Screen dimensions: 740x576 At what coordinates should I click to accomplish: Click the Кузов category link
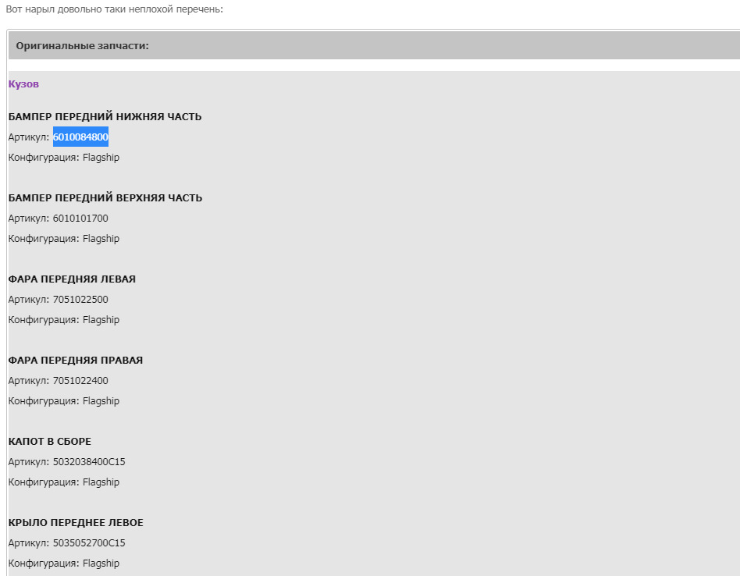(x=23, y=84)
